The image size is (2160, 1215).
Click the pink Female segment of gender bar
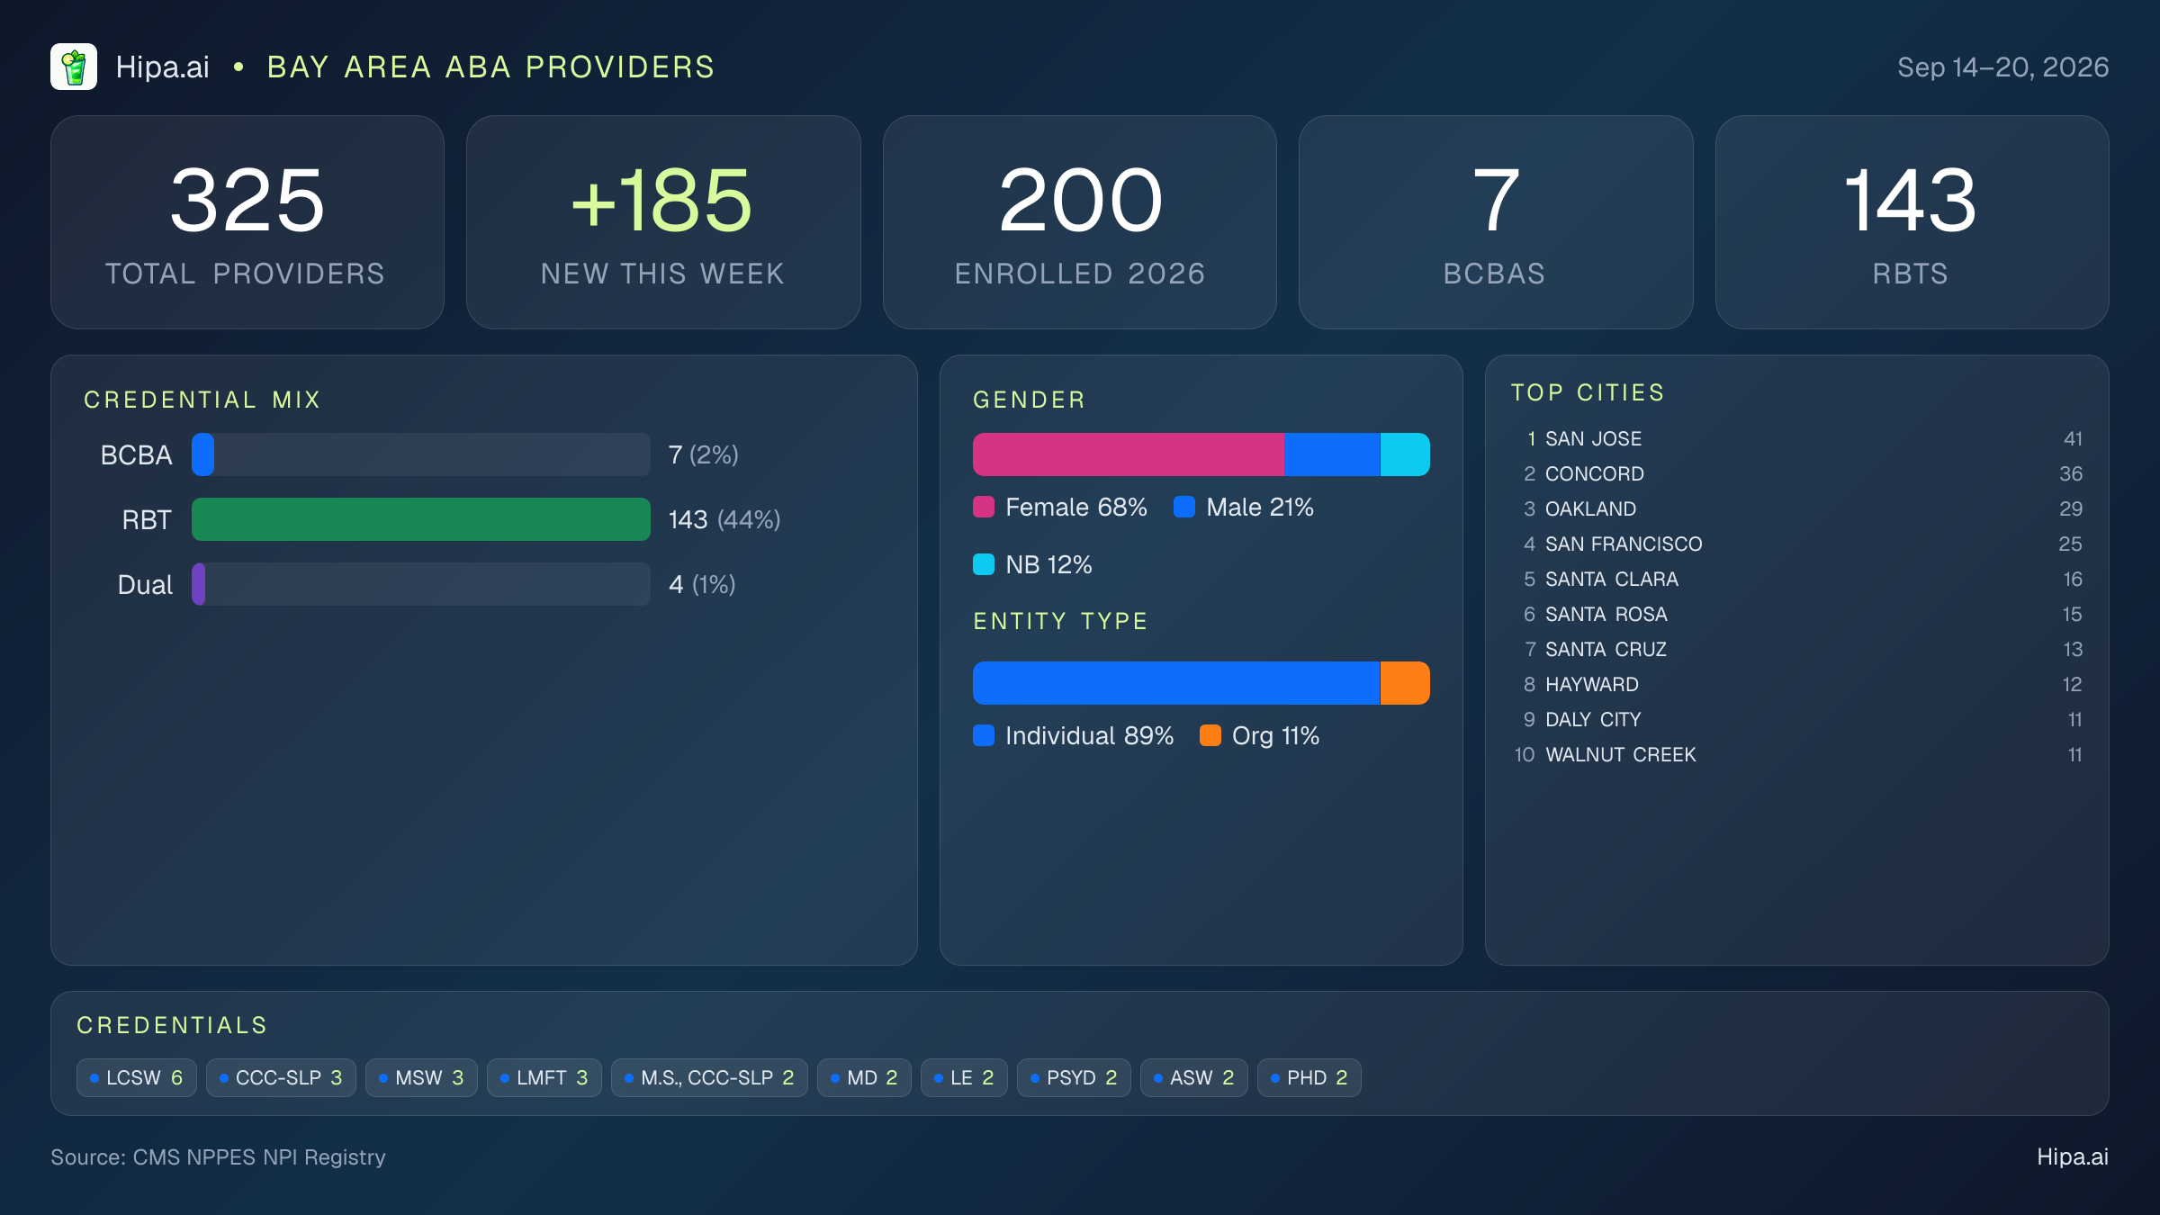[x=1129, y=454]
